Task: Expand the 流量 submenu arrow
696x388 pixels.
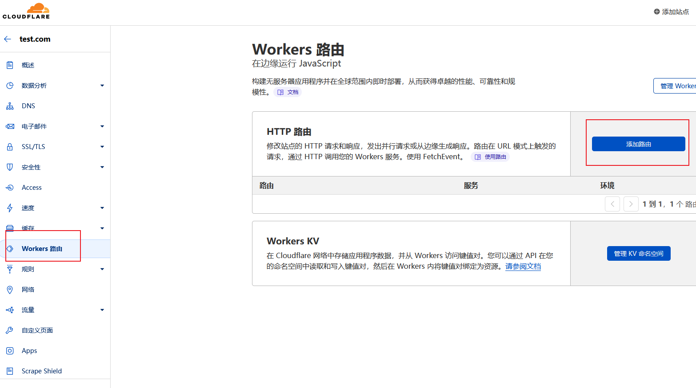Action: (x=102, y=310)
